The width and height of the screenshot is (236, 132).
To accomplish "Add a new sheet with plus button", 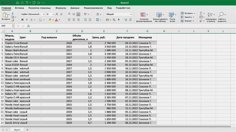I will coord(27,130).
